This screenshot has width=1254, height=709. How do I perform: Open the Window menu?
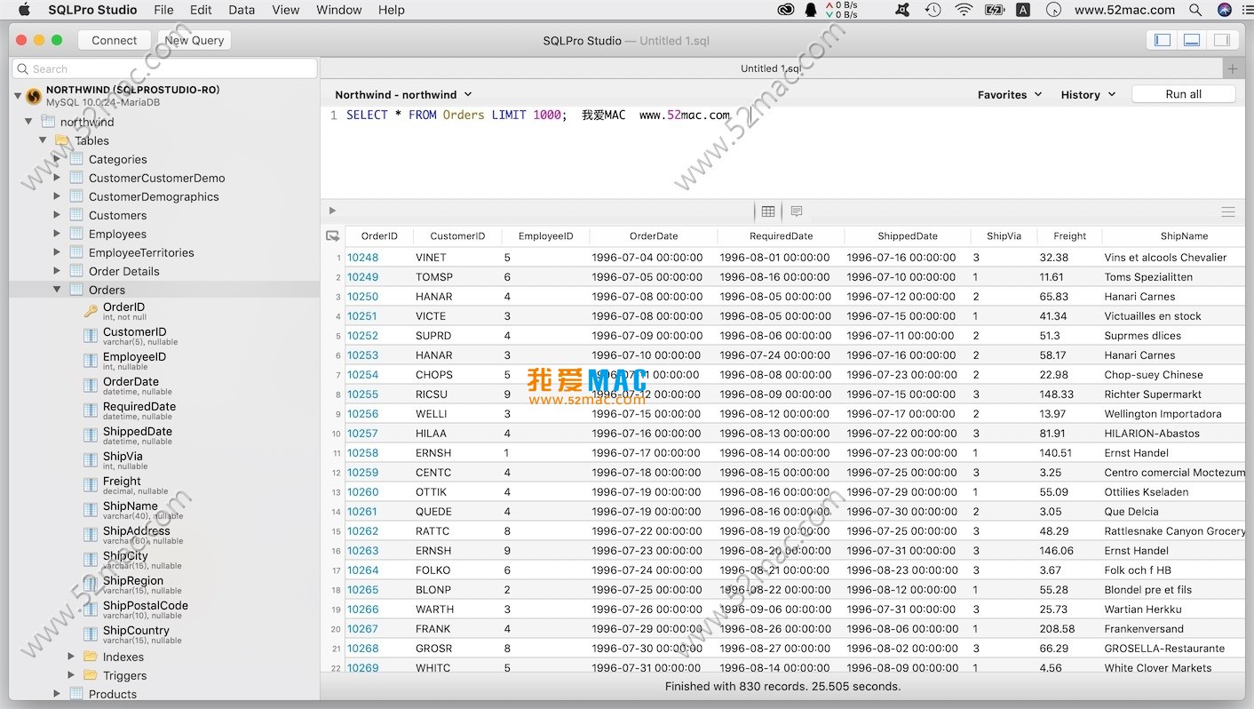click(339, 10)
